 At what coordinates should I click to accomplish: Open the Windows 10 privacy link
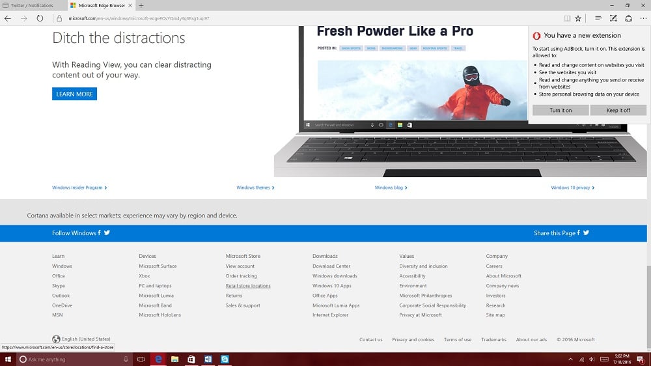(x=572, y=188)
